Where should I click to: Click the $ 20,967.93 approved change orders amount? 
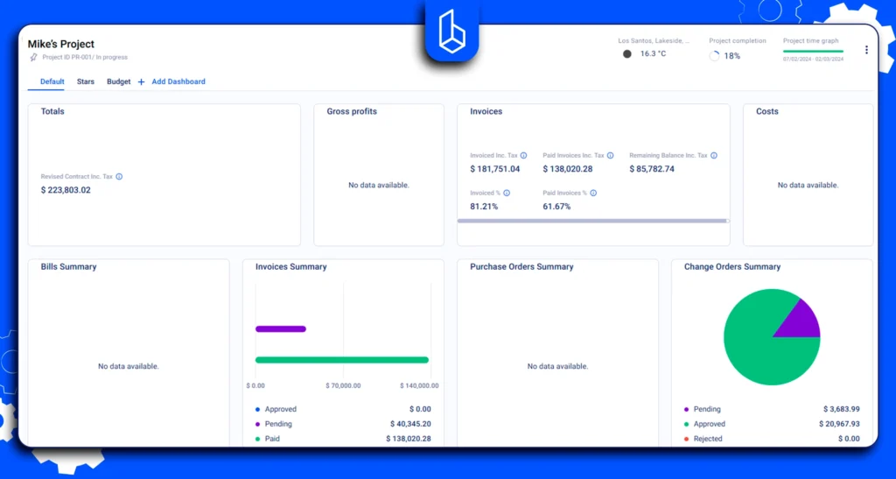[839, 424]
